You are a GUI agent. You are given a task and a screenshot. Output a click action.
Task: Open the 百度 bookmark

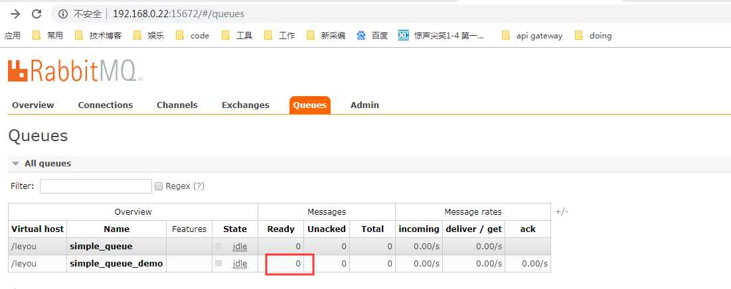[372, 35]
